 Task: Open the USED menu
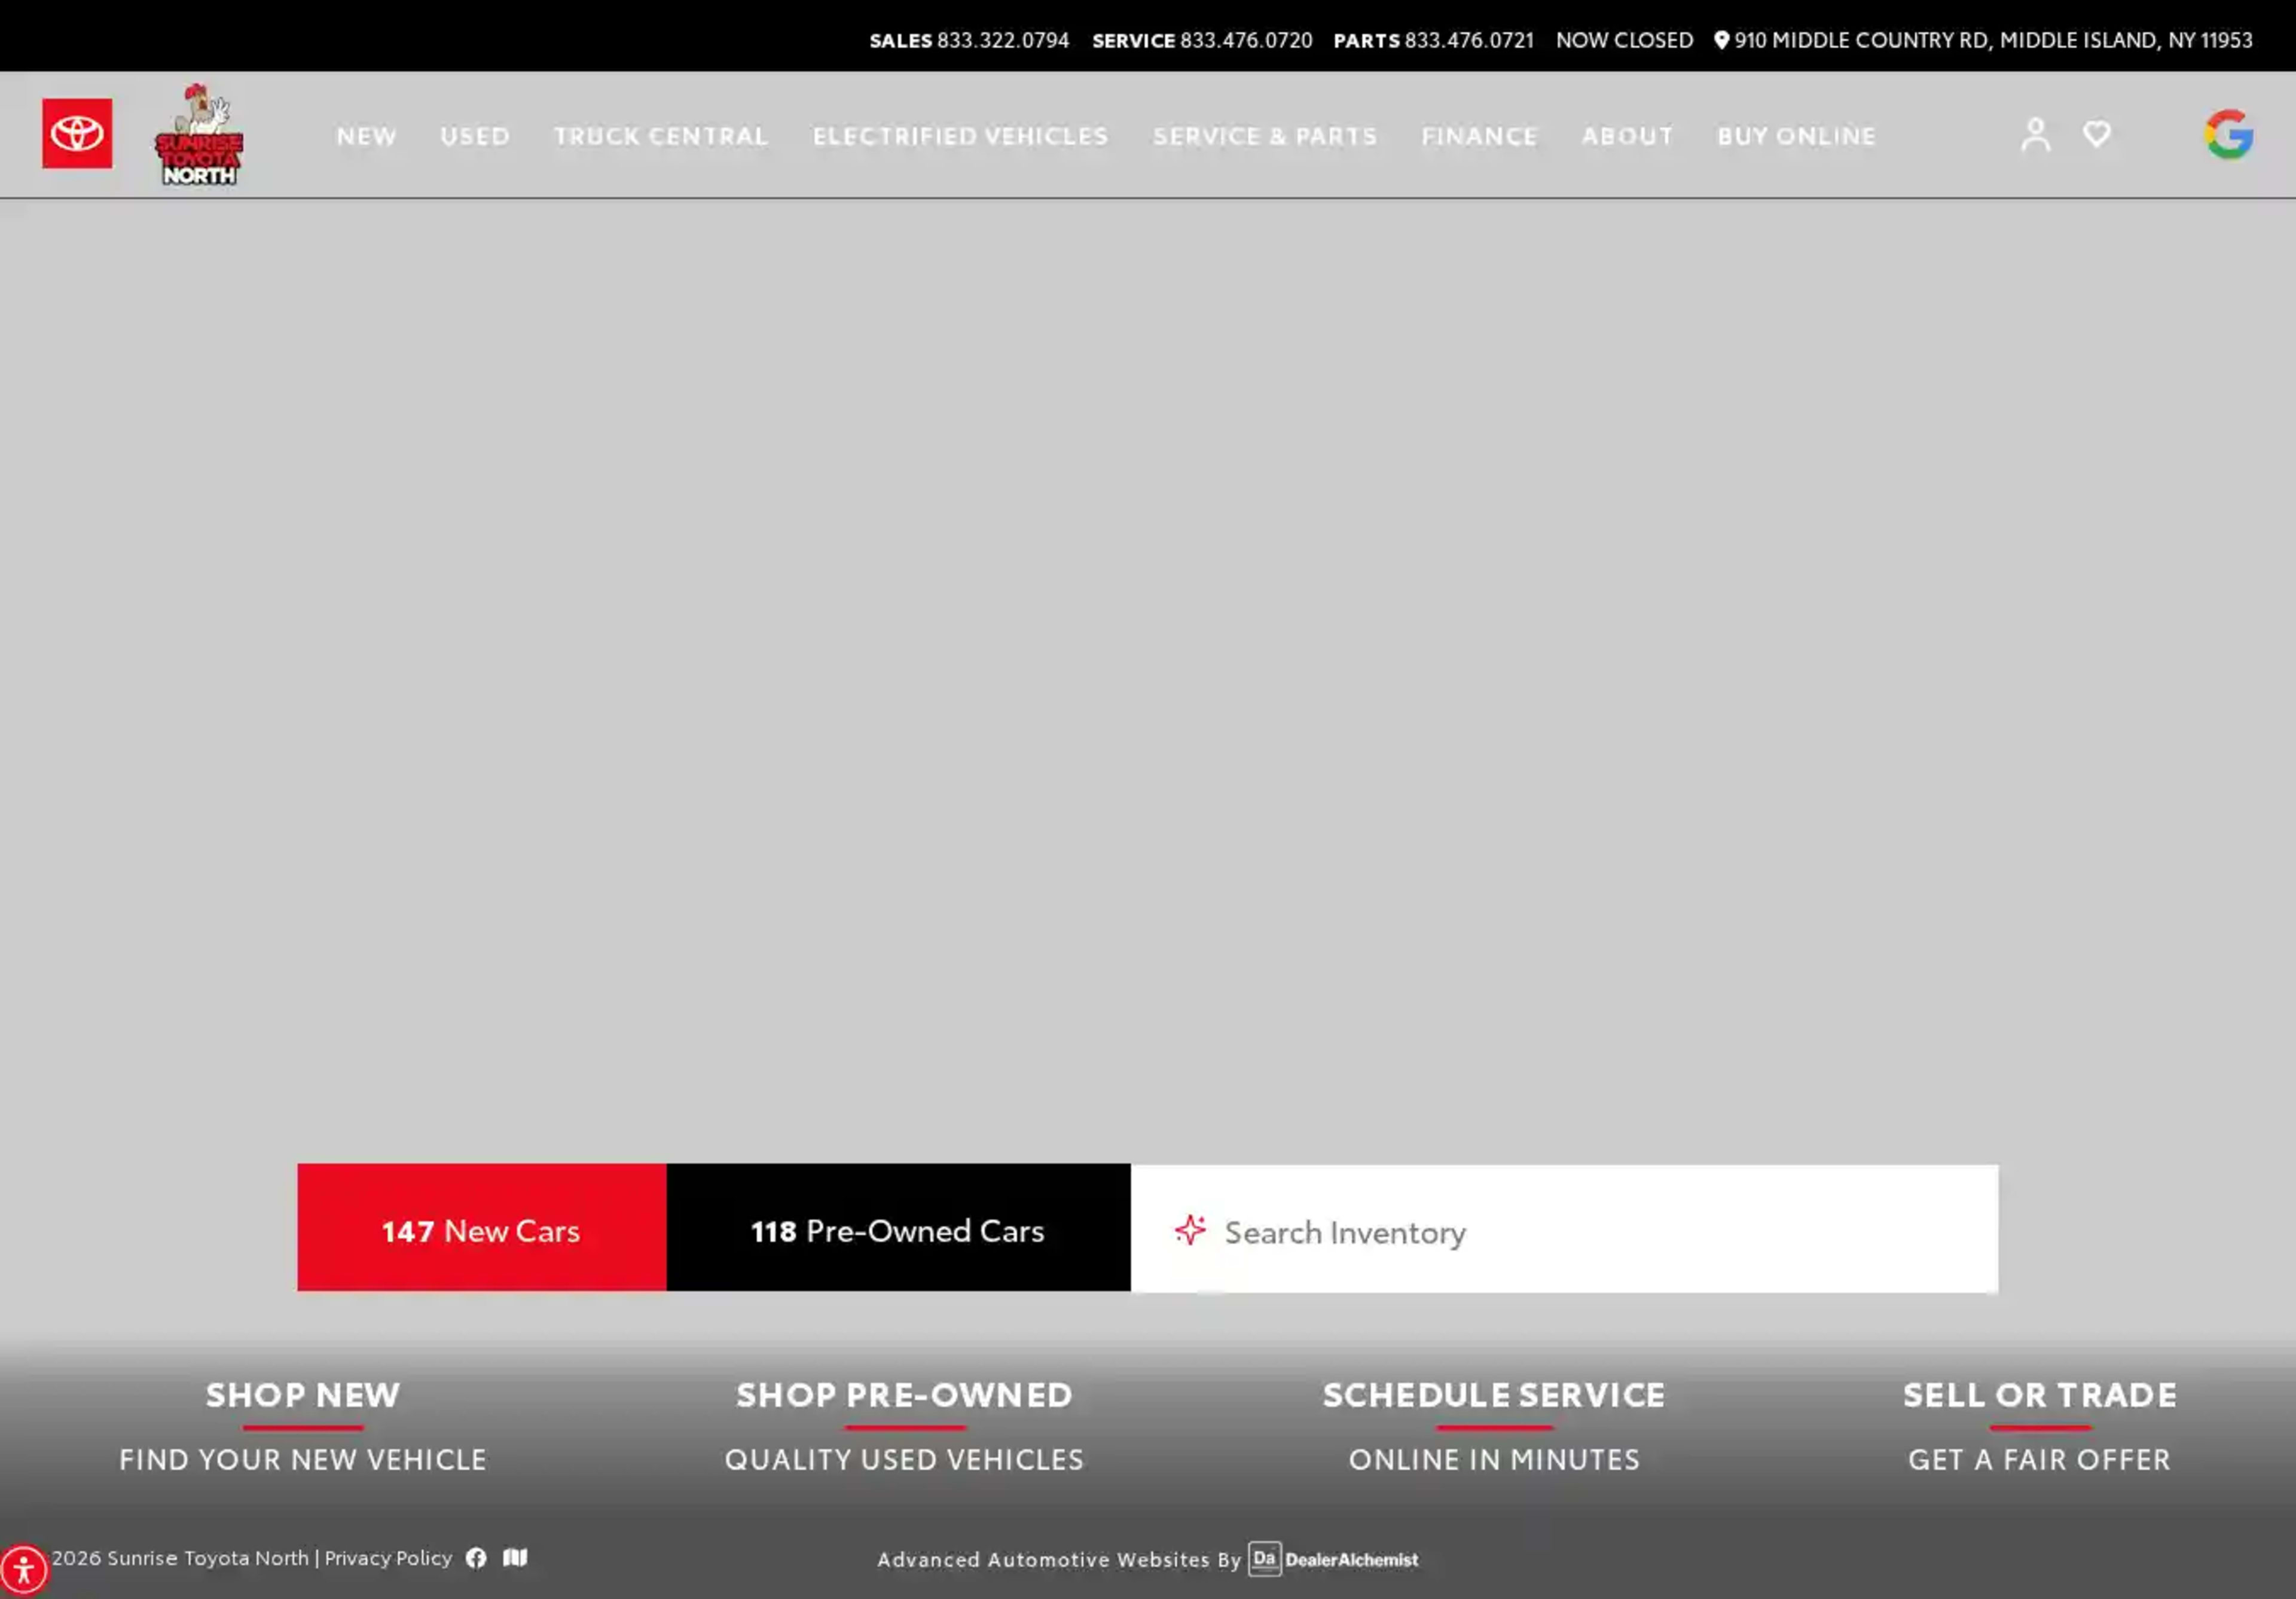[475, 136]
